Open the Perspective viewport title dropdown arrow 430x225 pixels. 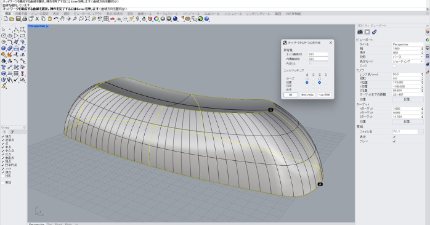47,26
